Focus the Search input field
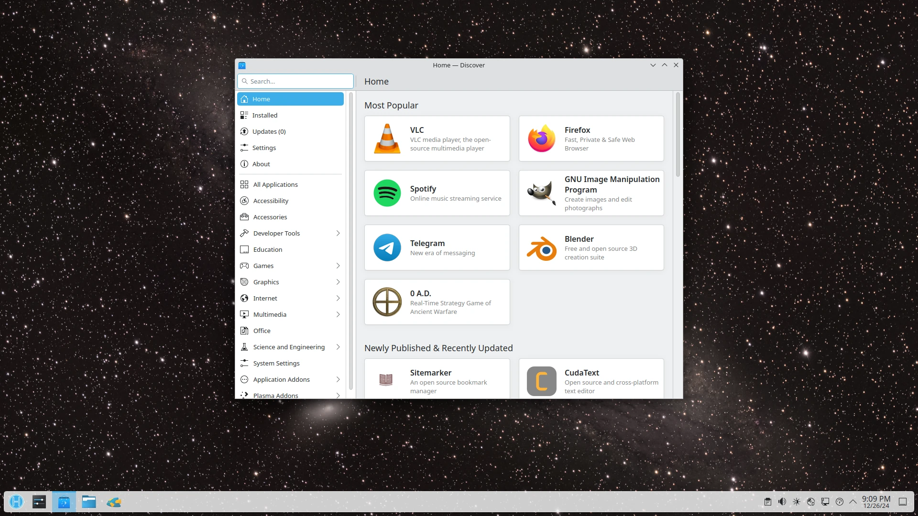Screen dimensions: 918x516 click(295, 81)
